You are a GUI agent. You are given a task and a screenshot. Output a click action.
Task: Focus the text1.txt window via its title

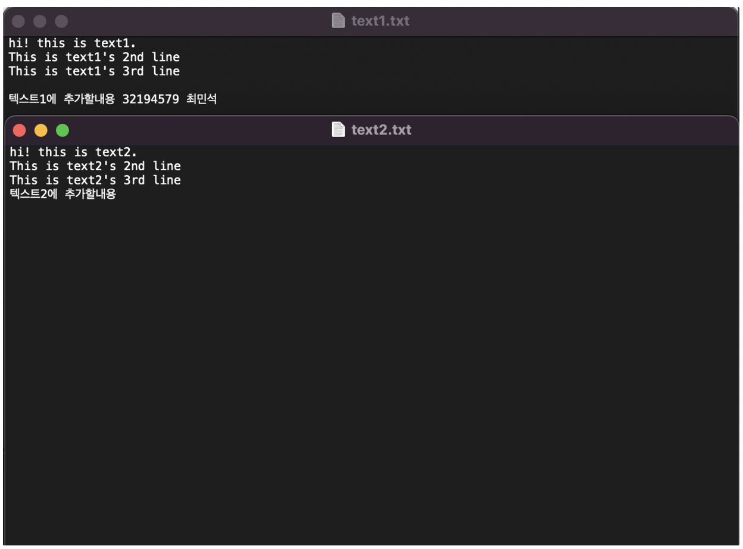[380, 21]
